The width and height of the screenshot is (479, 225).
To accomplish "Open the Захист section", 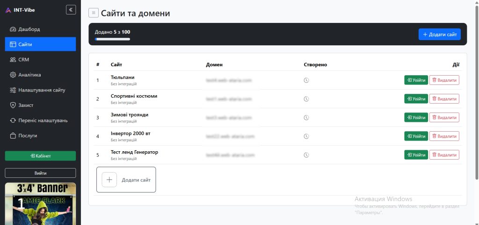I will [40, 105].
